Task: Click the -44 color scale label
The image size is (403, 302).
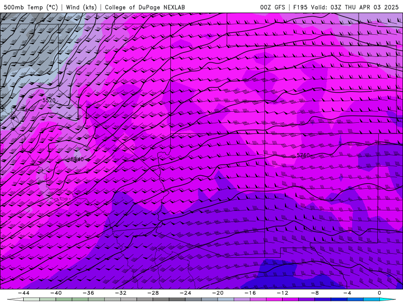Action: click(24, 293)
